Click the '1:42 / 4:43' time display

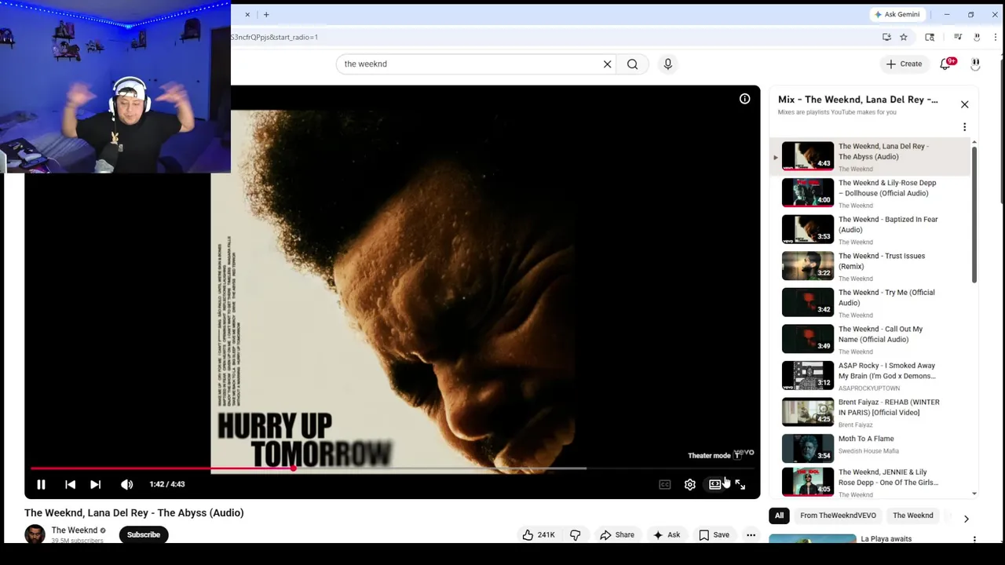tap(167, 484)
